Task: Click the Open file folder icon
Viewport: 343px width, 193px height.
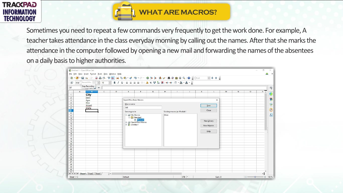Action: pos(77,78)
